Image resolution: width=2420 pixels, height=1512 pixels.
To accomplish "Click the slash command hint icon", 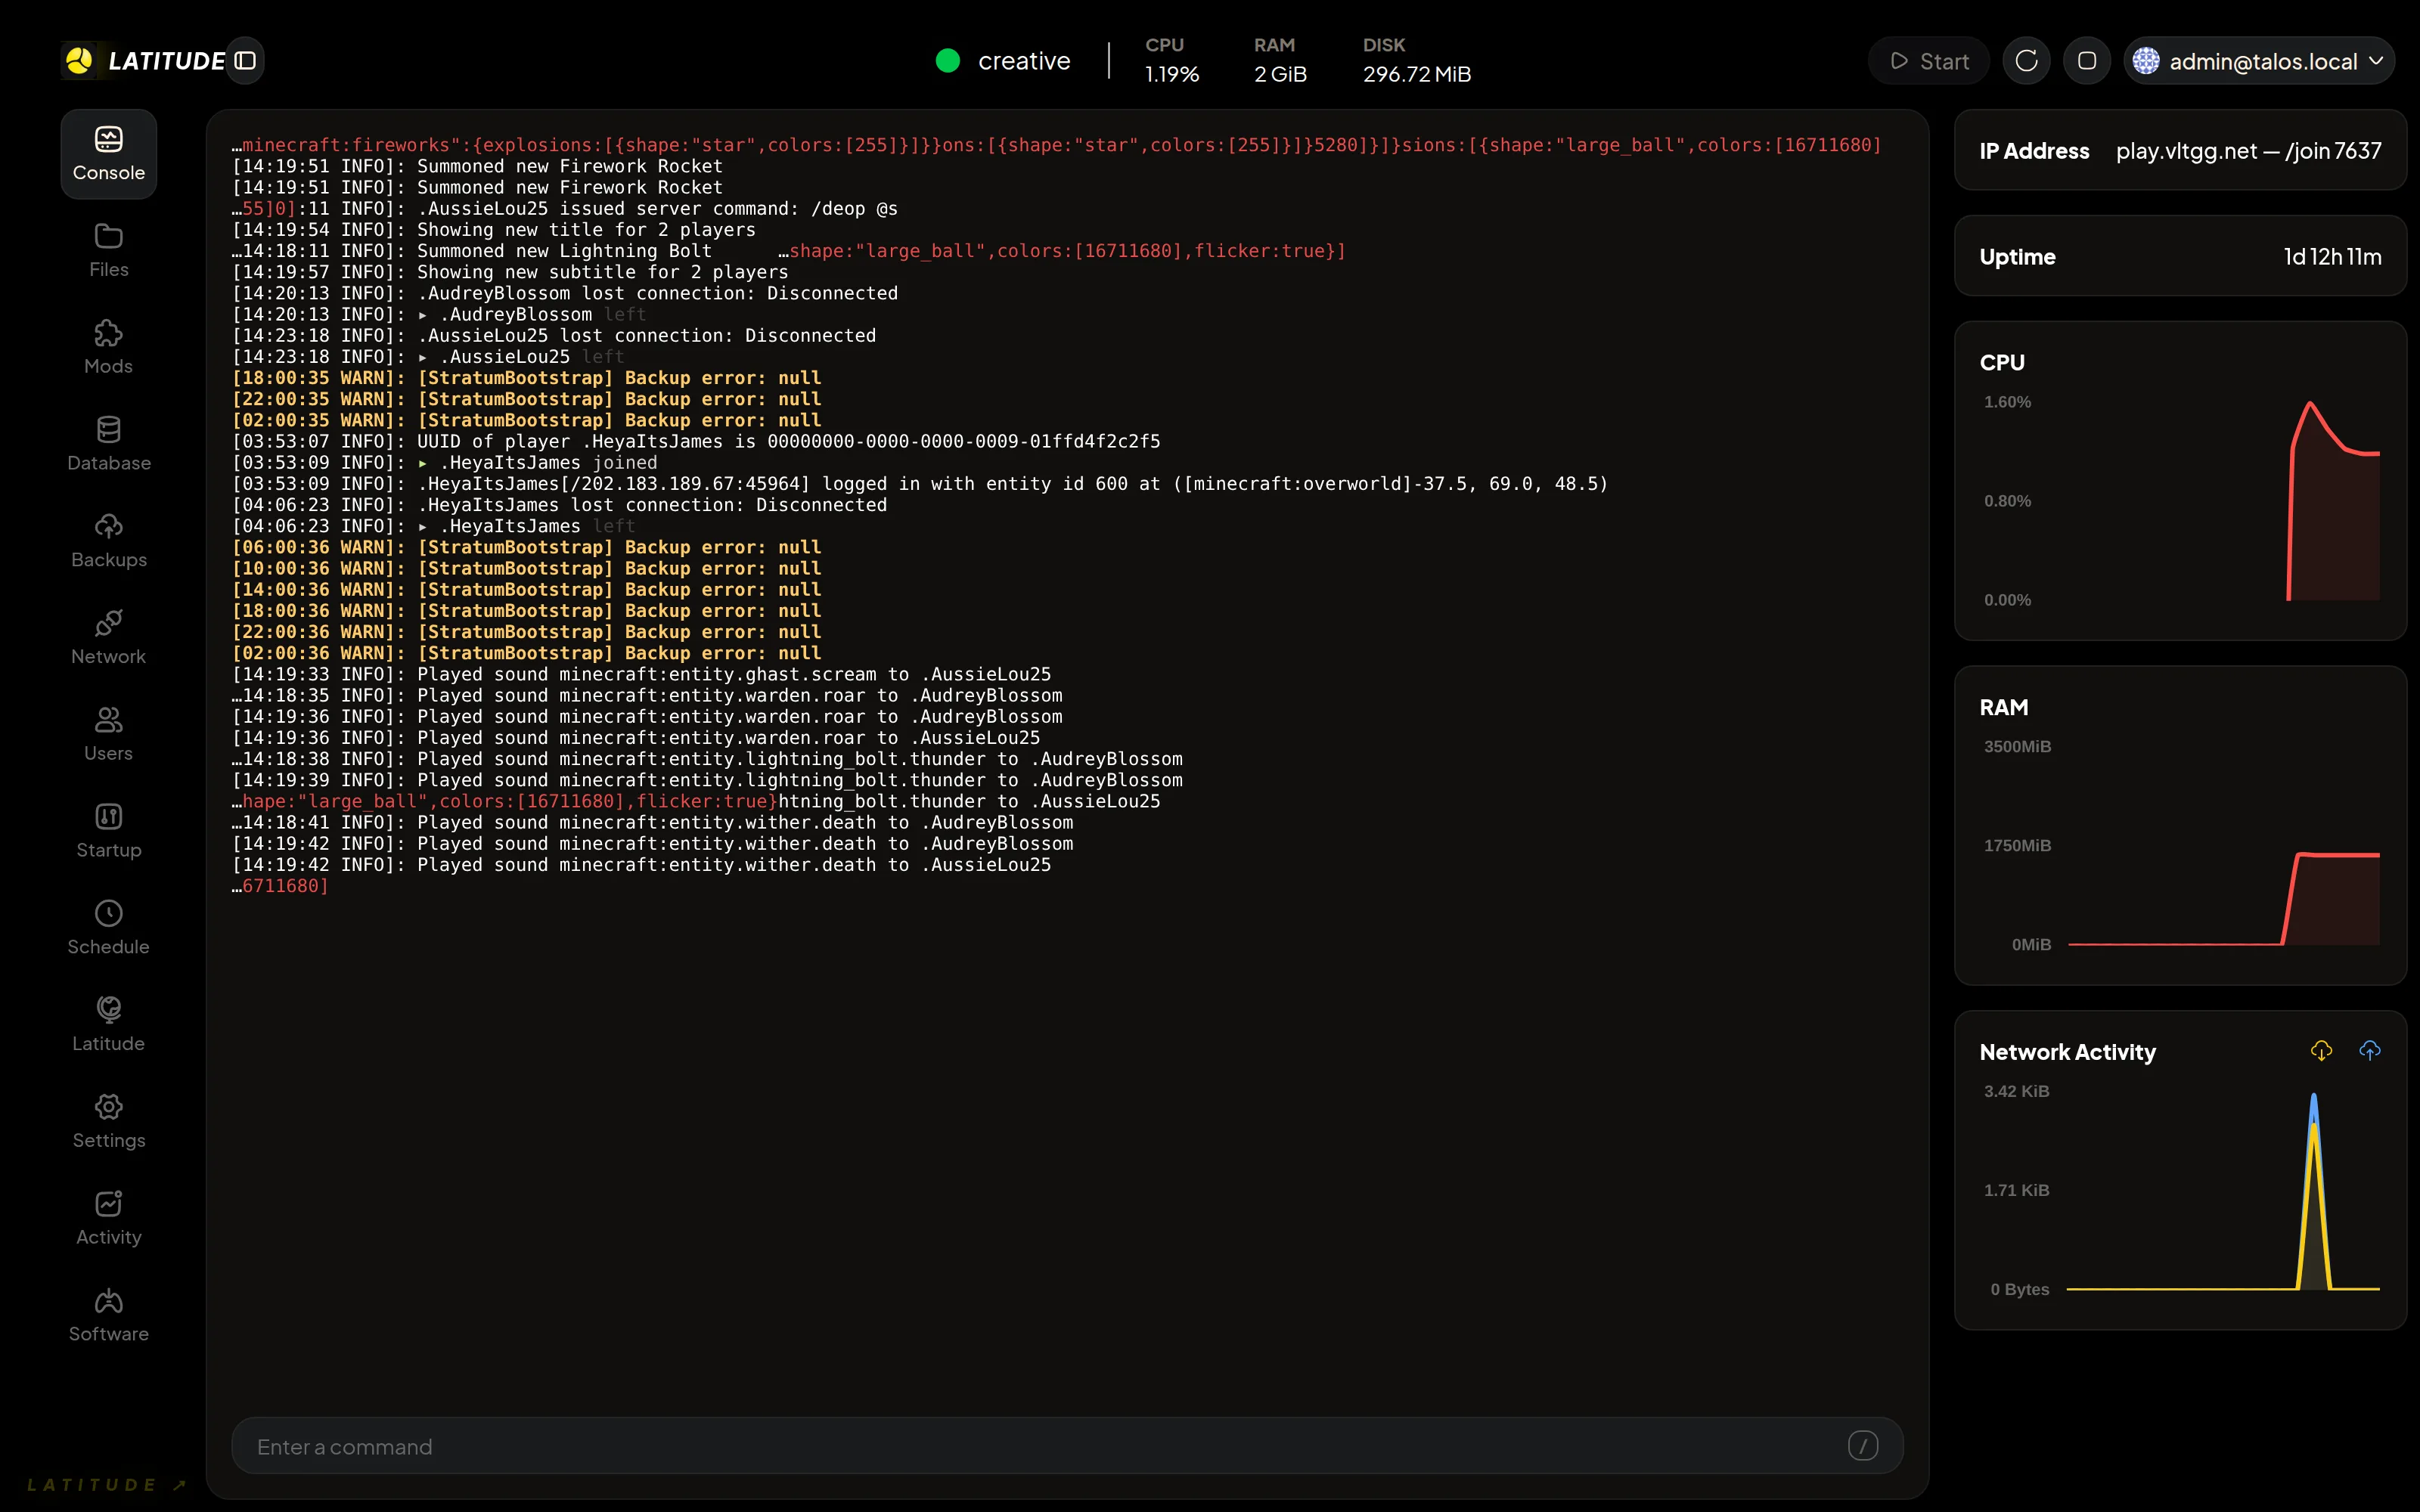I will [1863, 1446].
